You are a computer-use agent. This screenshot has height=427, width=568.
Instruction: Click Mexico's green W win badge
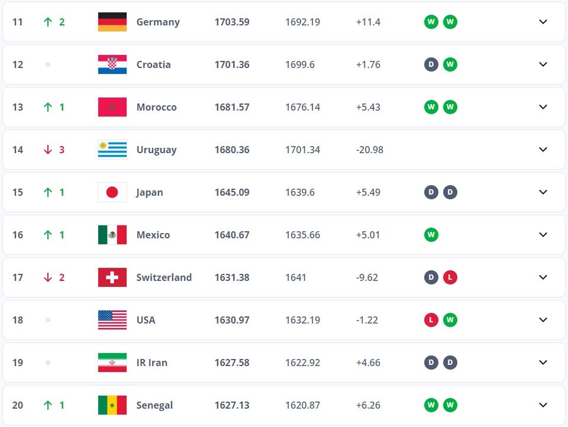tap(431, 235)
